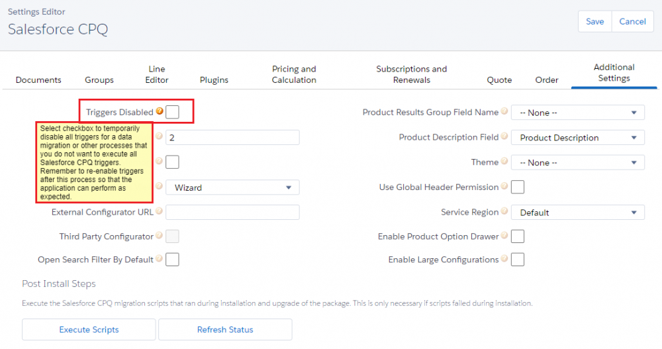
Task: Open help icon for External Configurator URL
Action: (x=159, y=211)
